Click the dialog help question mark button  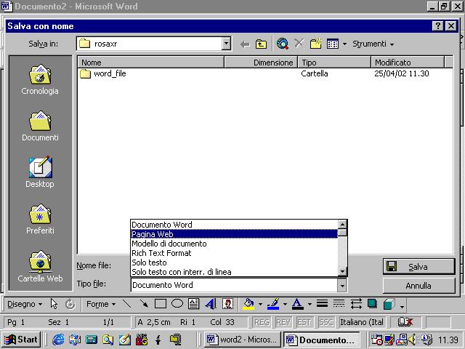point(437,26)
